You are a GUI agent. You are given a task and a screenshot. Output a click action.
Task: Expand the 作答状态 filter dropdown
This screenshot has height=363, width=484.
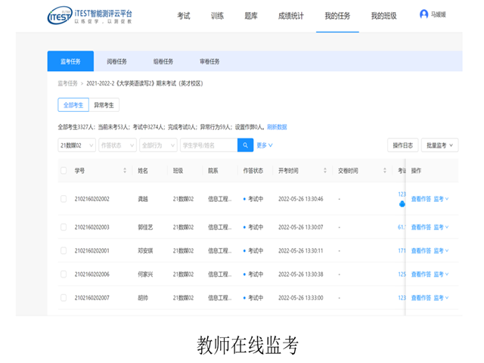pos(116,145)
